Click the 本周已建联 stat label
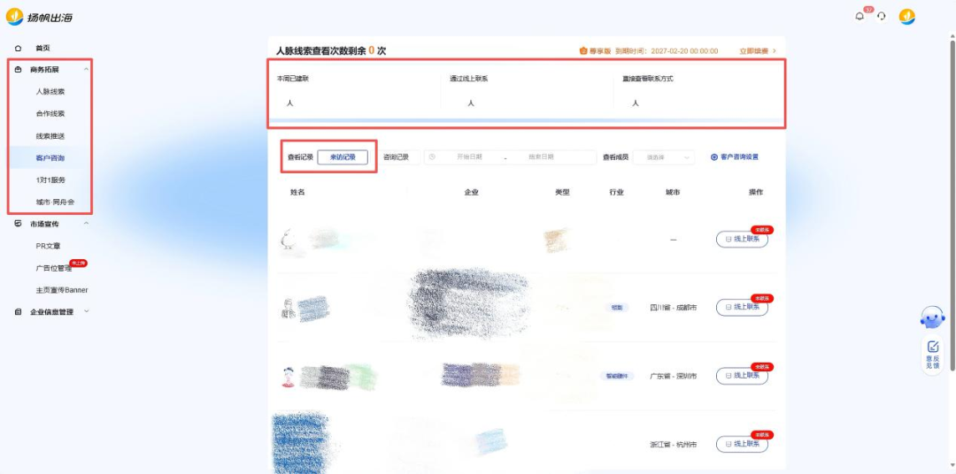The image size is (956, 474). [293, 80]
